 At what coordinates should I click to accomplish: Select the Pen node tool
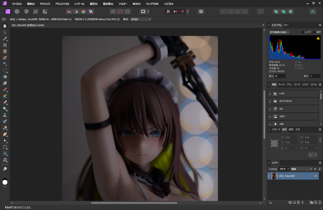(x=5, y=141)
